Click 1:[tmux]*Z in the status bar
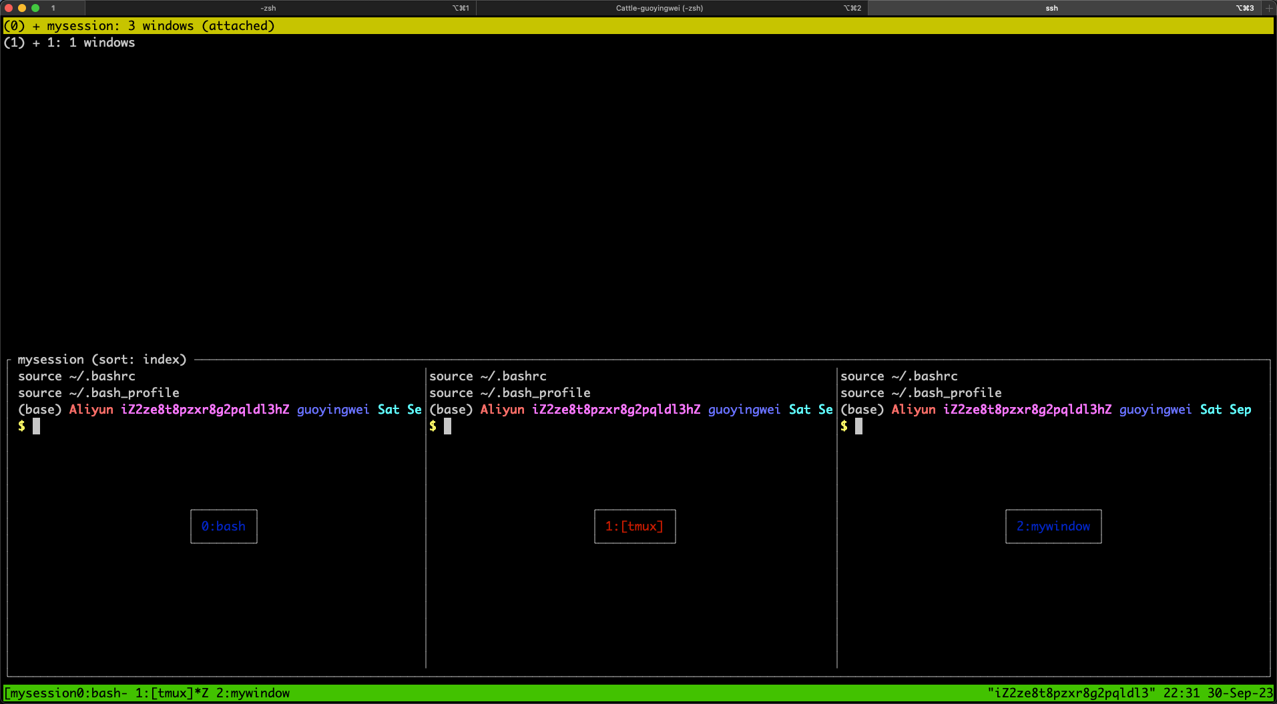 tap(172, 693)
